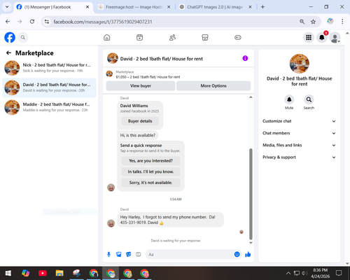Go back in browser history
This screenshot has width=350, height=280.
coord(8,22)
